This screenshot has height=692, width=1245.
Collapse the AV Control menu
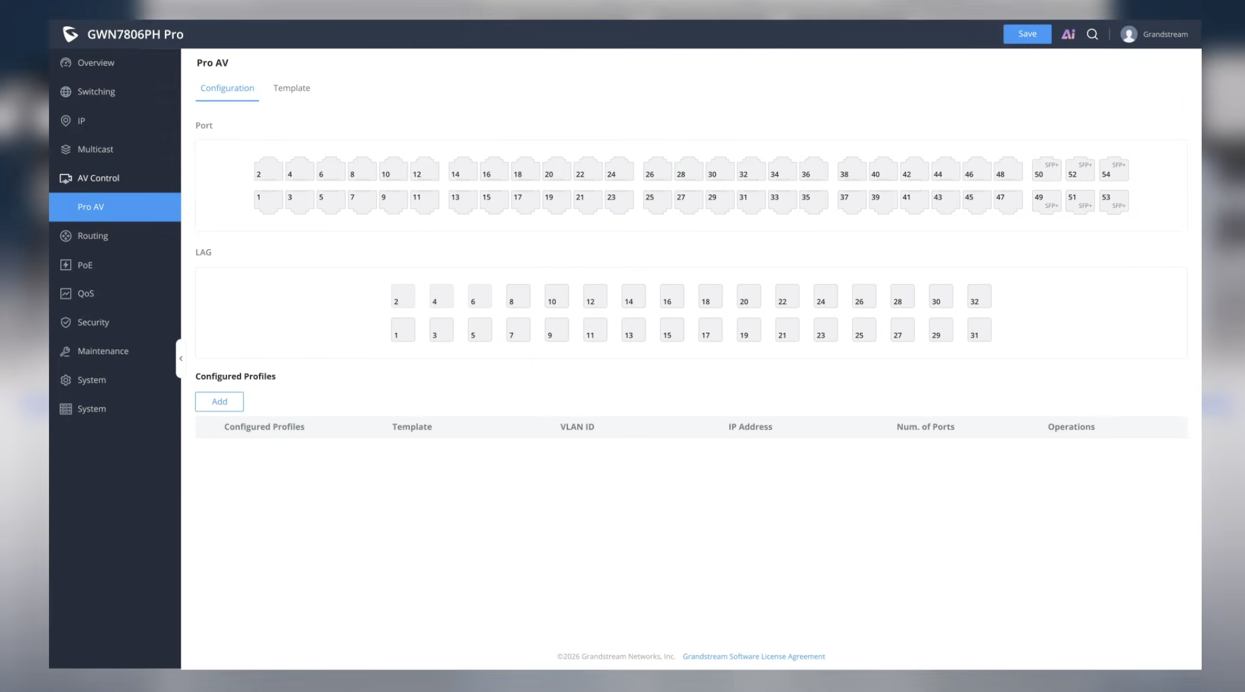click(115, 178)
